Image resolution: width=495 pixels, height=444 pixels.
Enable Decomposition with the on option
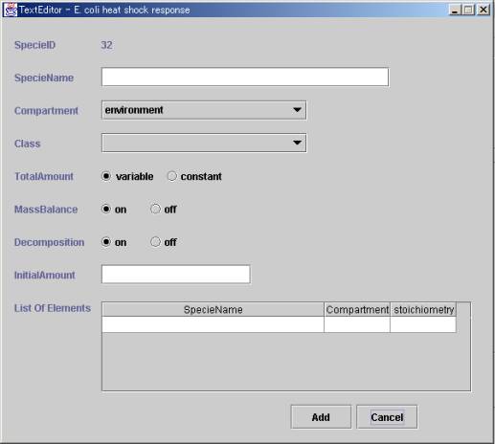[106, 242]
